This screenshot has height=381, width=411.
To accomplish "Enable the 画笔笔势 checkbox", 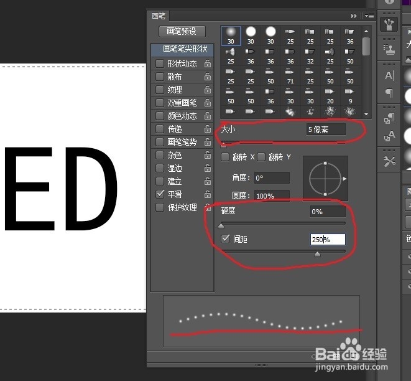I will click(x=160, y=142).
